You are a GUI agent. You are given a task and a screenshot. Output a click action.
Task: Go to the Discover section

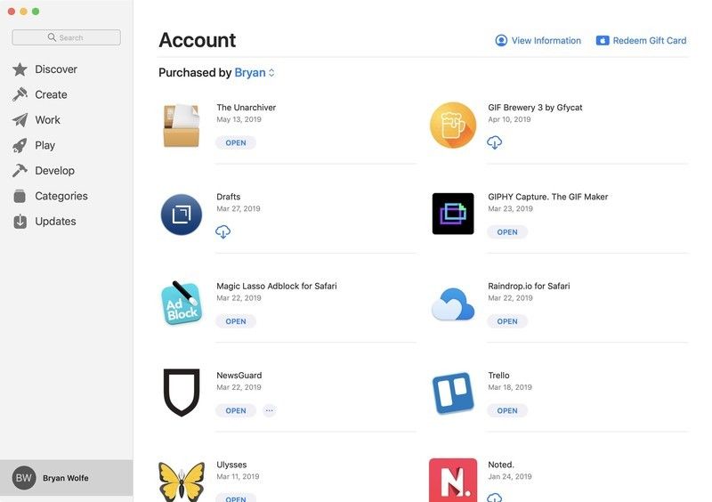coord(55,69)
